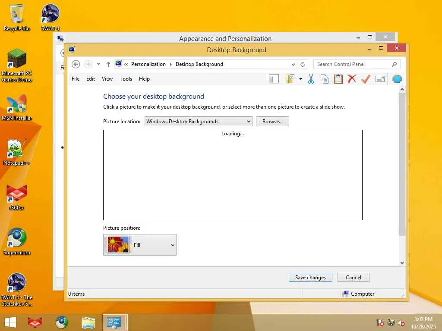This screenshot has height=331, width=442.
Task: Open File Explorer from the taskbar
Action: pyautogui.click(x=88, y=322)
